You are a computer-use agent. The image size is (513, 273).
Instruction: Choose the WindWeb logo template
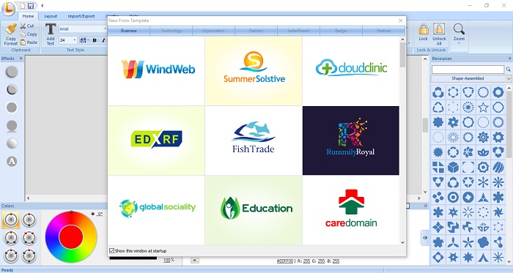pos(156,71)
